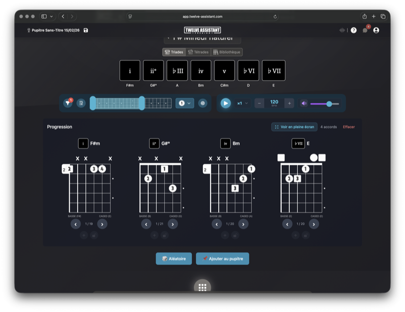The image size is (405, 312).
Task: Open the chat notifications icon
Action: pyautogui.click(x=365, y=30)
